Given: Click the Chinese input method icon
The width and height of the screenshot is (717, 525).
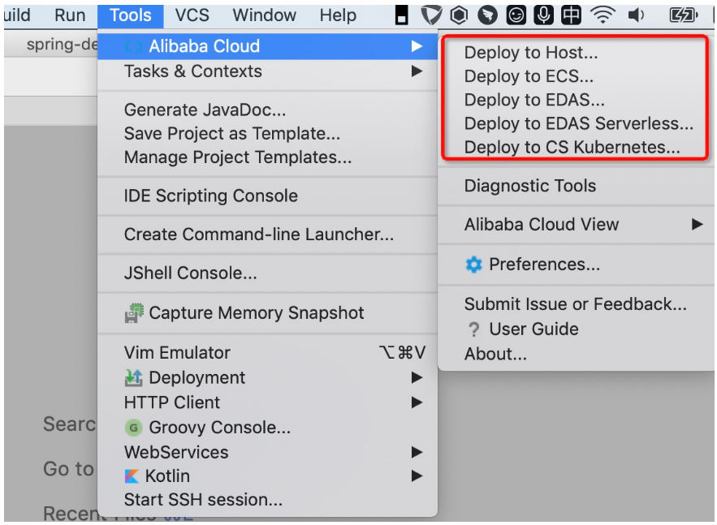Looking at the screenshot, I should click(x=572, y=15).
